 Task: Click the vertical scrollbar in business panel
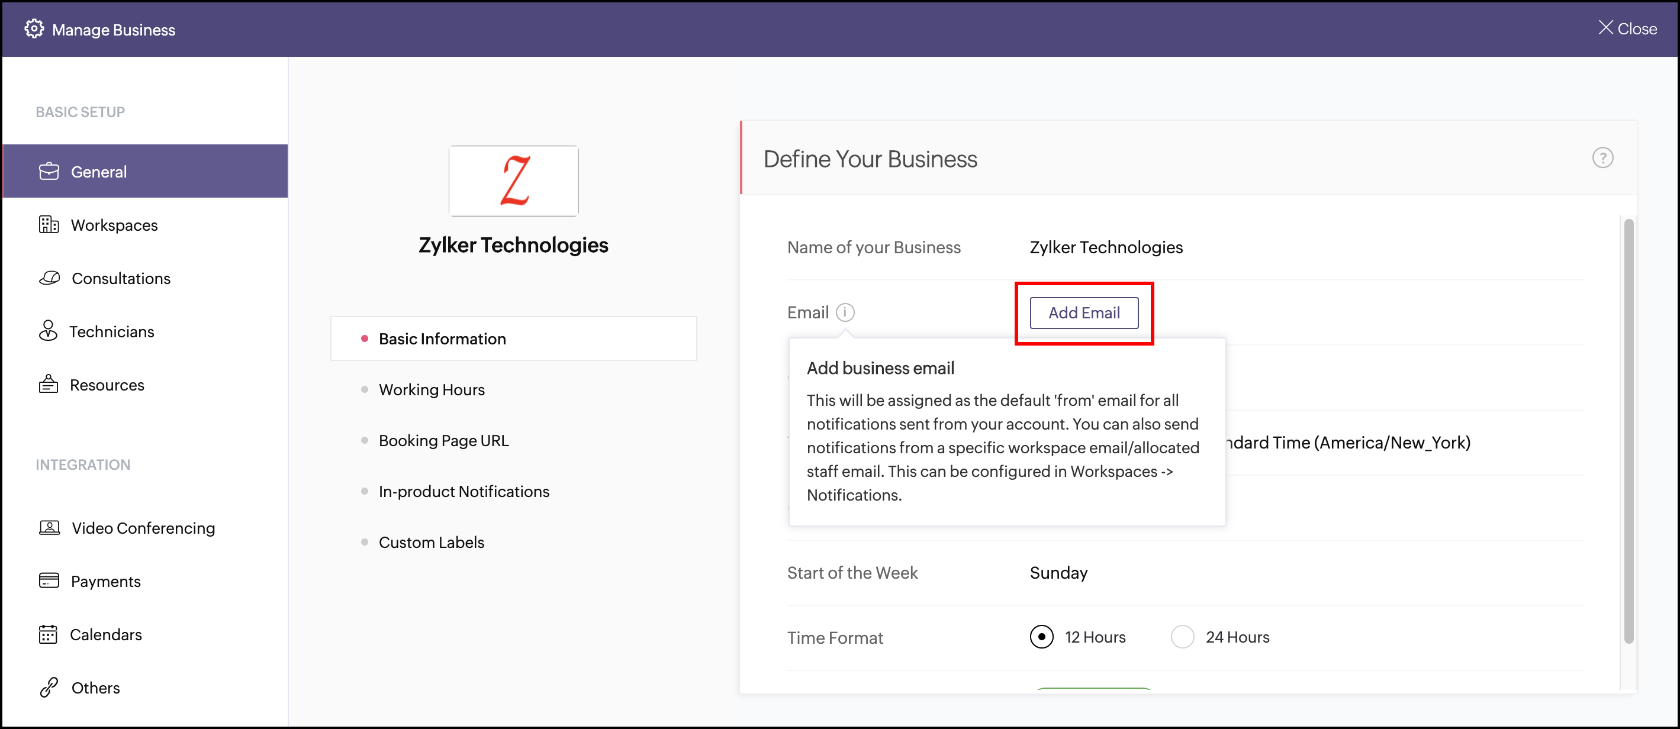pyautogui.click(x=1628, y=430)
